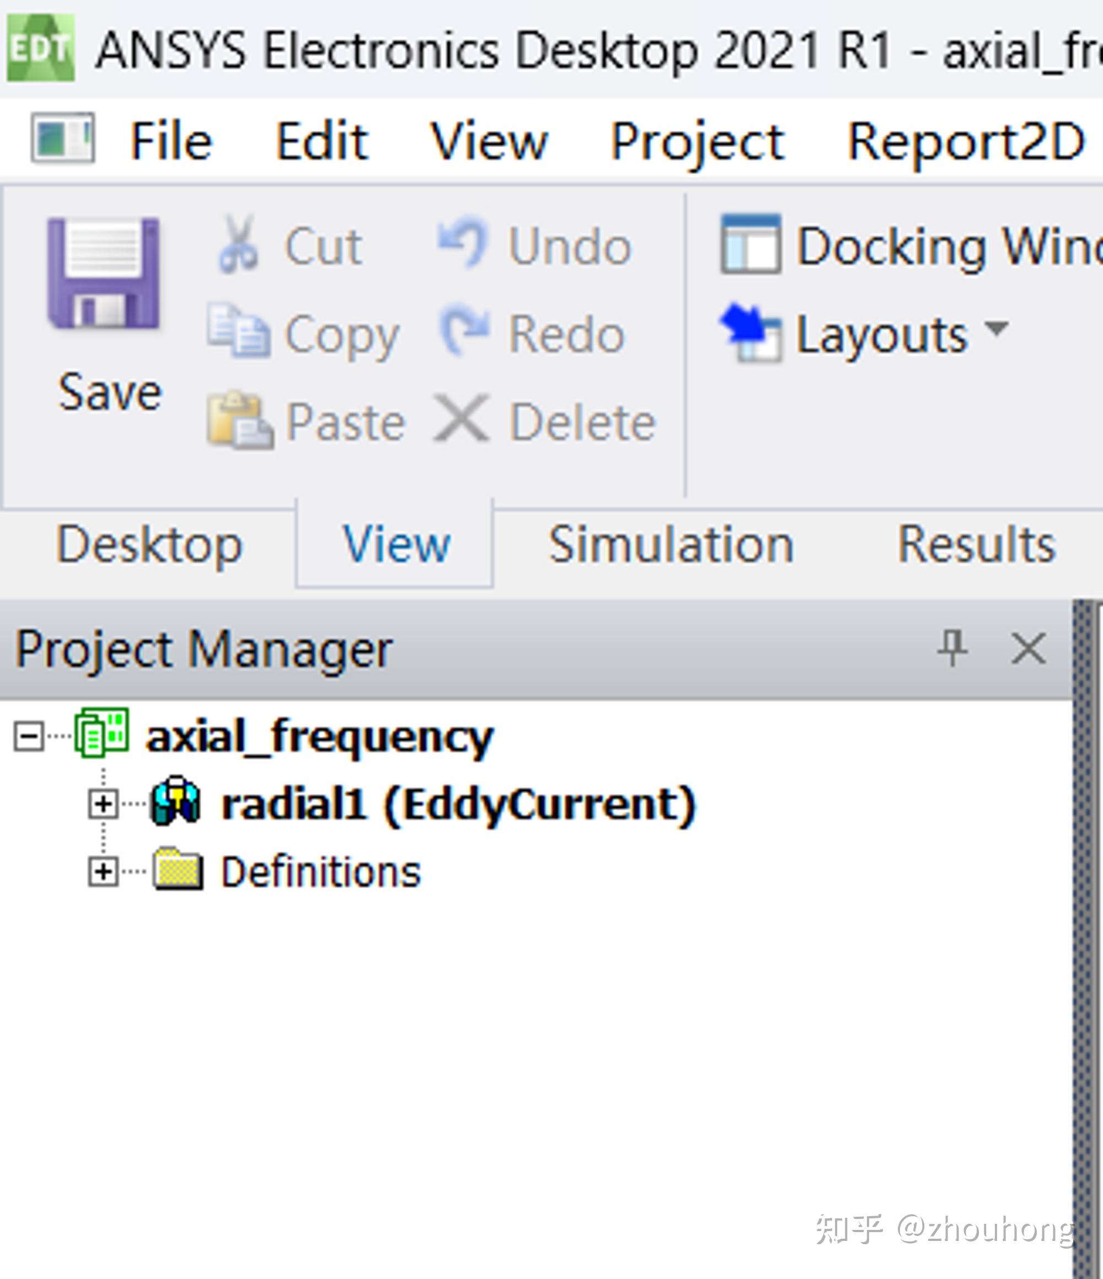Open the File menu

pyautogui.click(x=171, y=142)
